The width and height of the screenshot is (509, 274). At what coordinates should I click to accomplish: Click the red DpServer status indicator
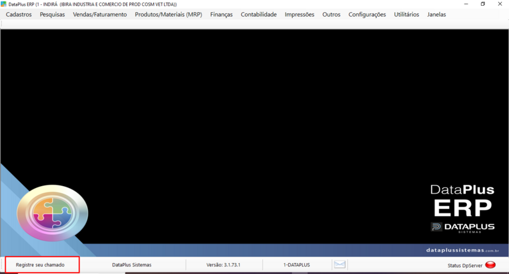[490, 265]
